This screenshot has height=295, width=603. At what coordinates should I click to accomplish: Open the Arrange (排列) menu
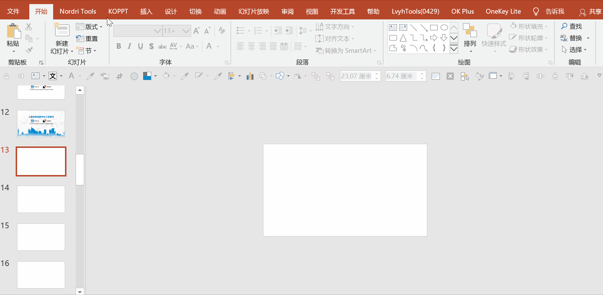tap(470, 38)
